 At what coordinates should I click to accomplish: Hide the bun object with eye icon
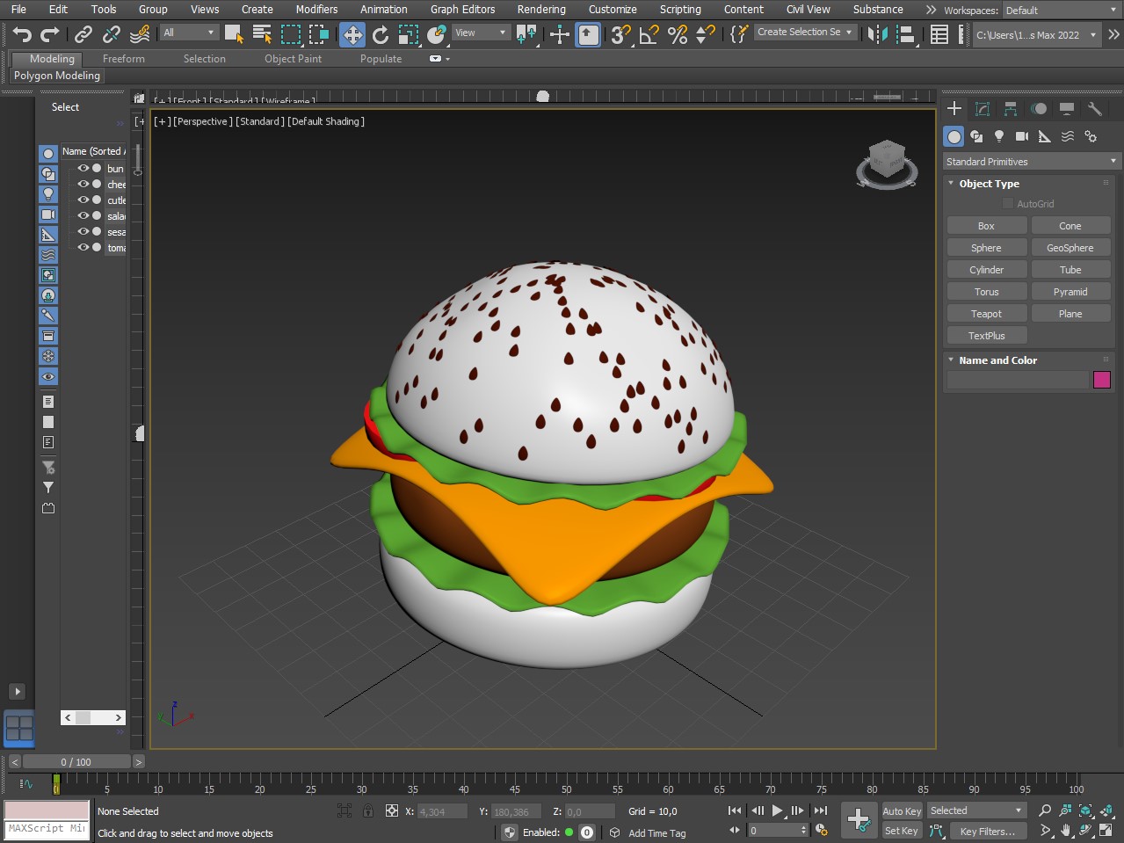coord(83,168)
